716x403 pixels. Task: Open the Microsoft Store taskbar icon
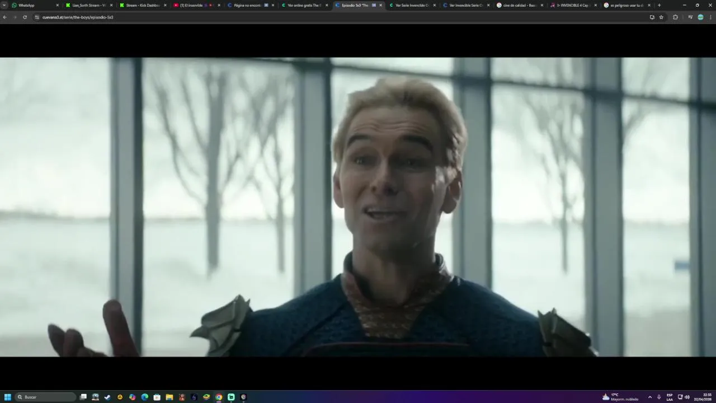pyautogui.click(x=157, y=397)
